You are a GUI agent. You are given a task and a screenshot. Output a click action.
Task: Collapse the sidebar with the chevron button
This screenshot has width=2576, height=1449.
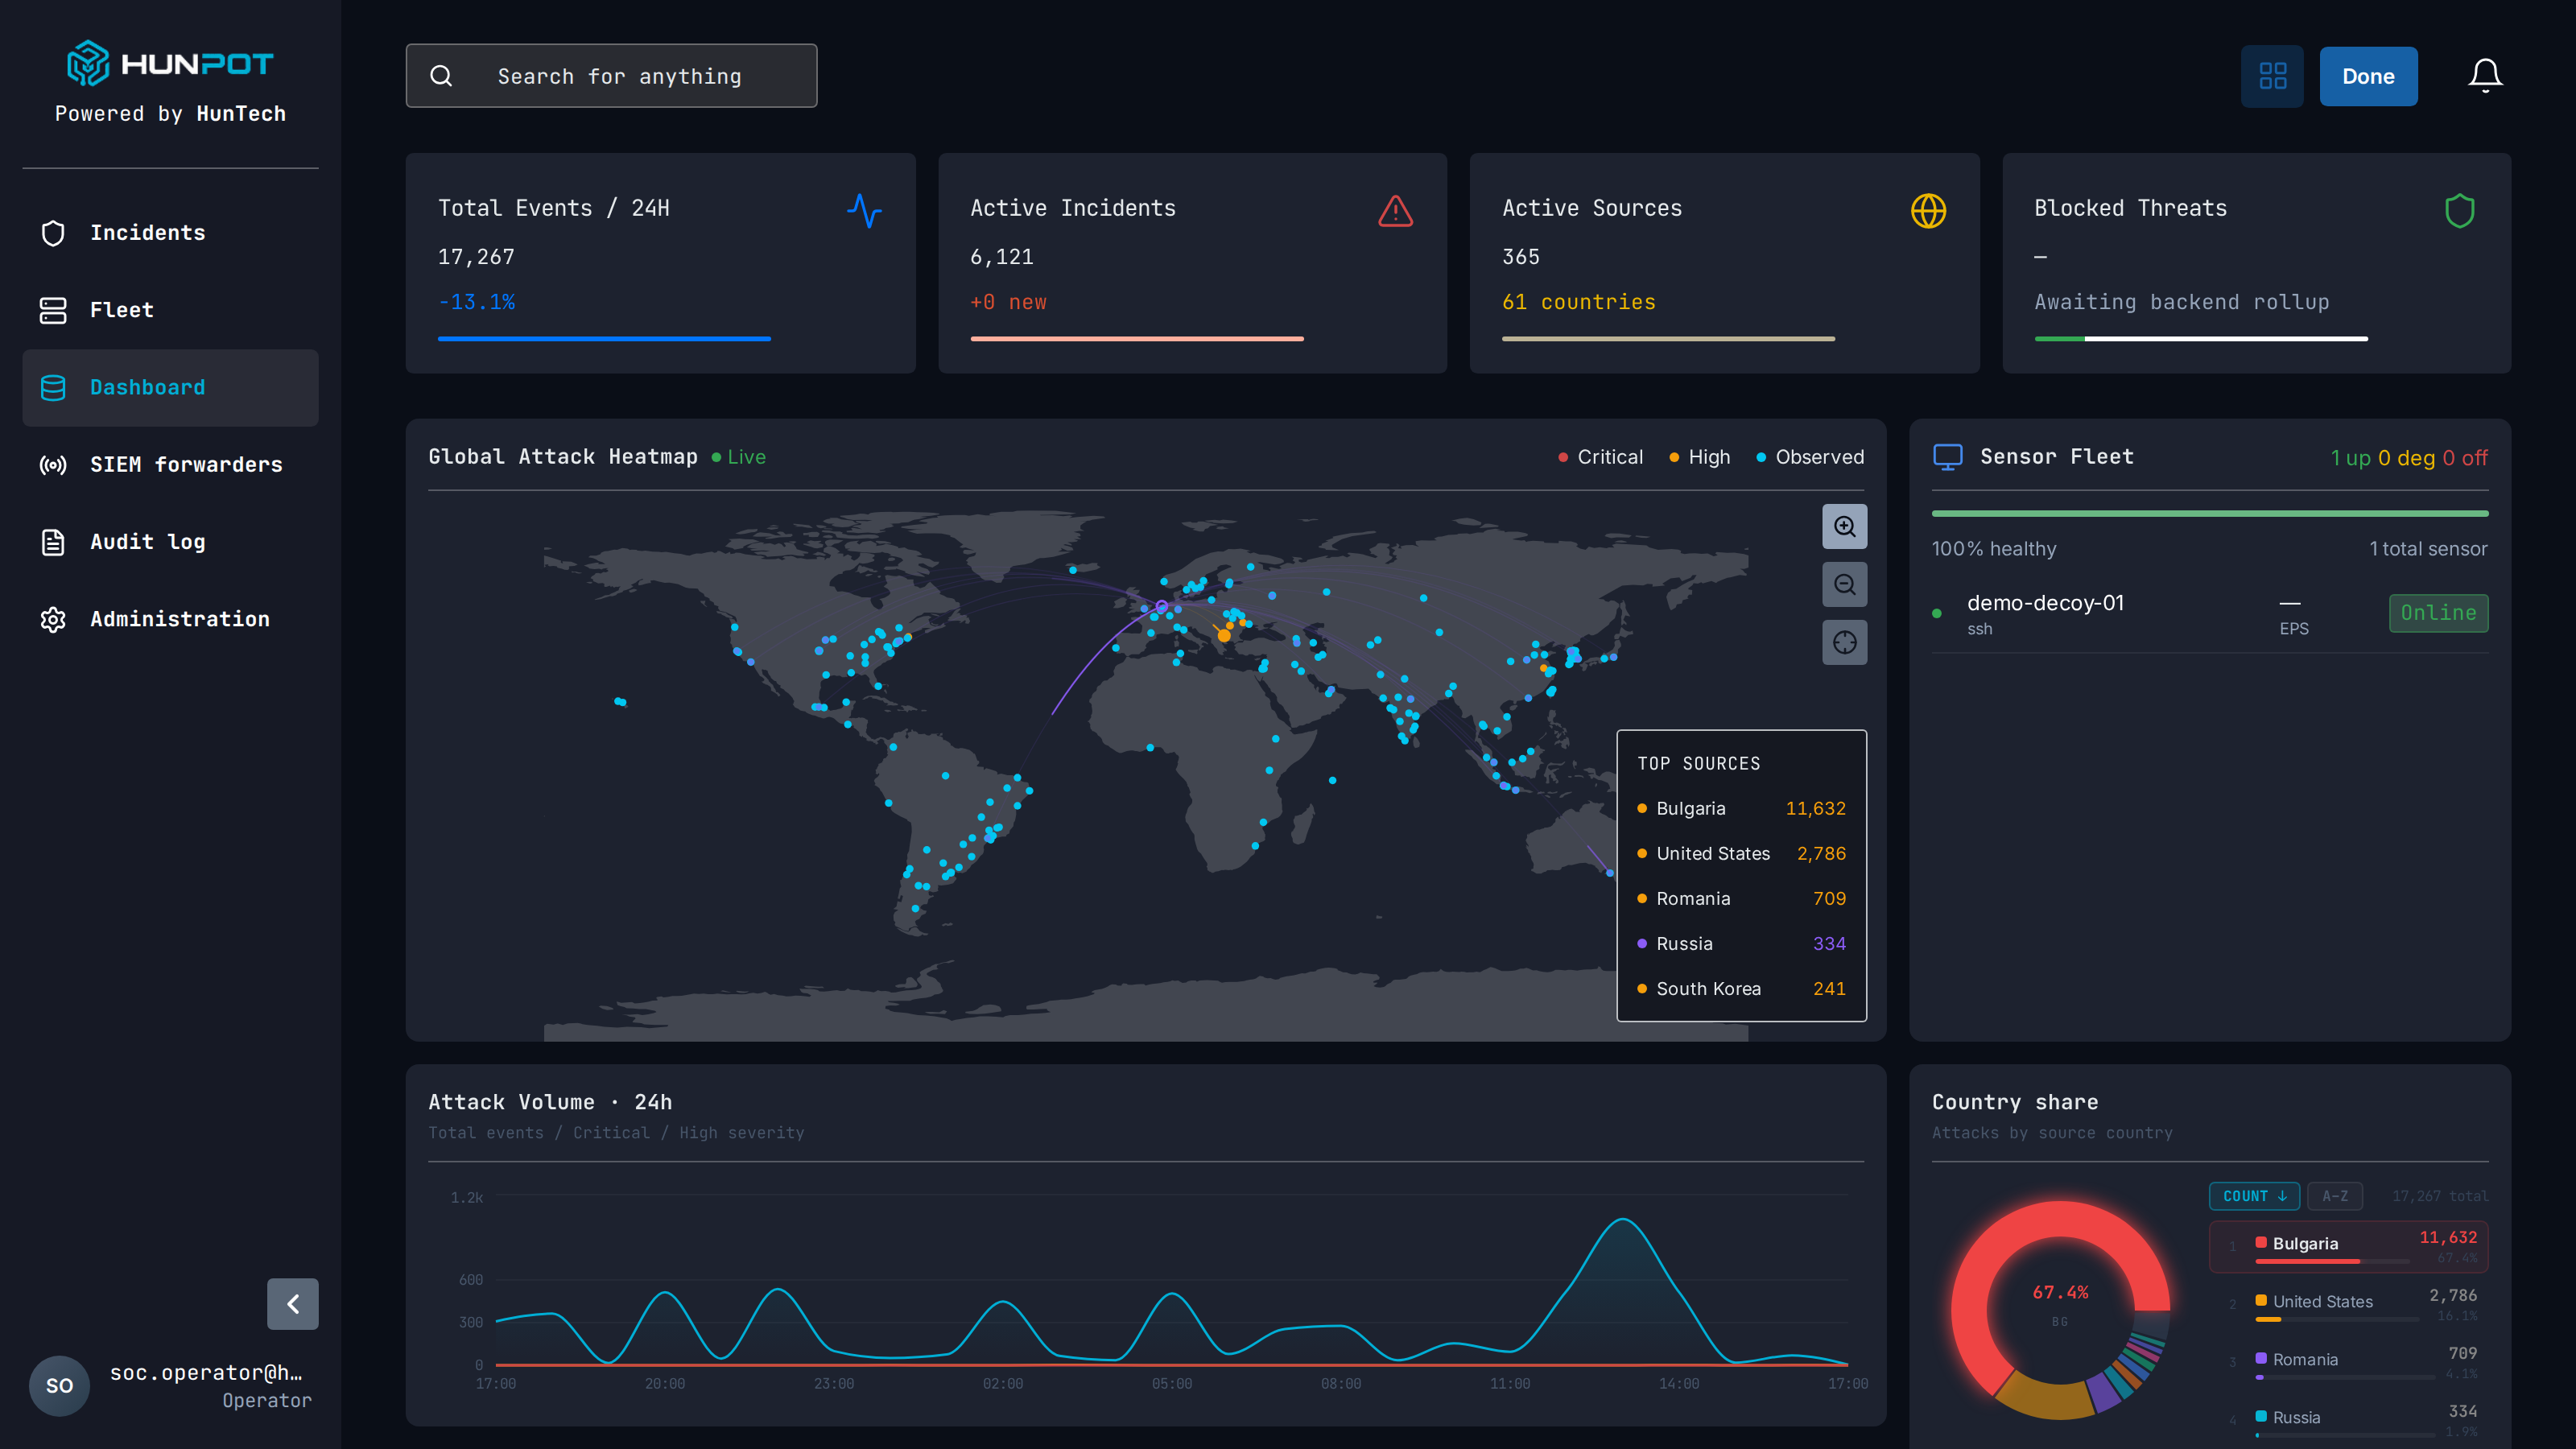click(x=292, y=1304)
